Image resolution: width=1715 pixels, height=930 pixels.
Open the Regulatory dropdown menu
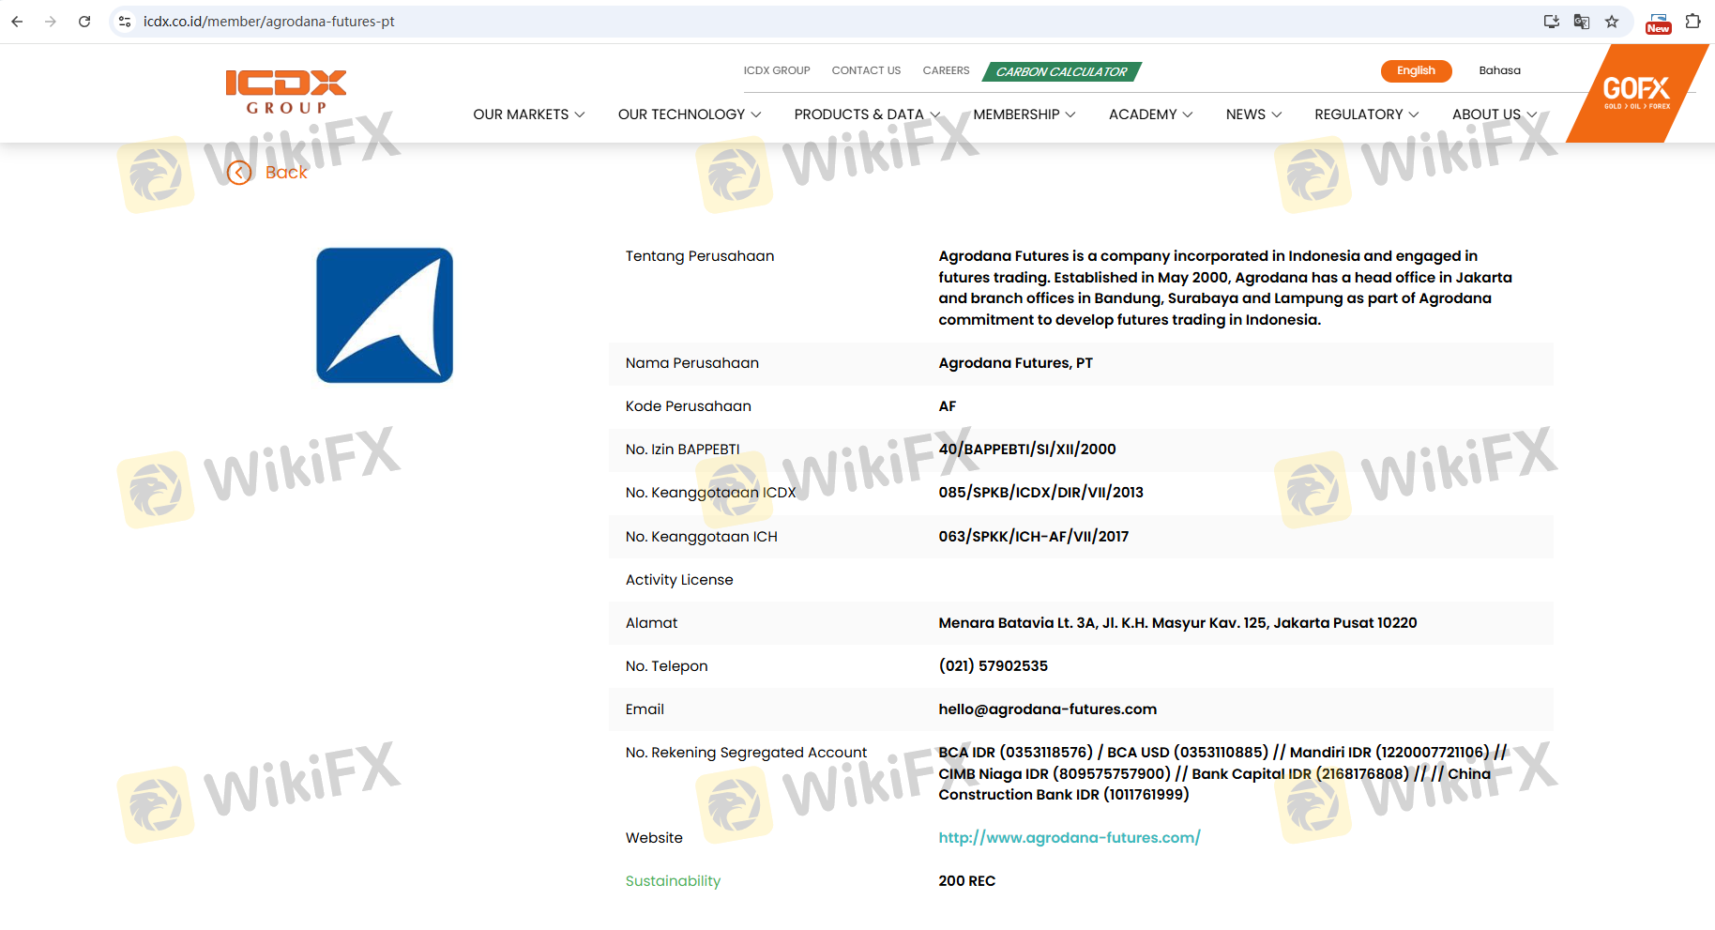coord(1366,114)
